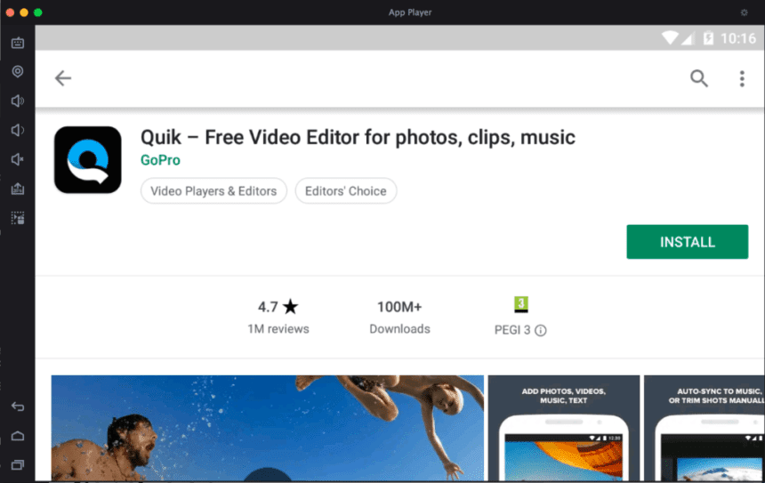This screenshot has width=765, height=483.
Task: Click the volume down speaker icon
Action: click(18, 130)
